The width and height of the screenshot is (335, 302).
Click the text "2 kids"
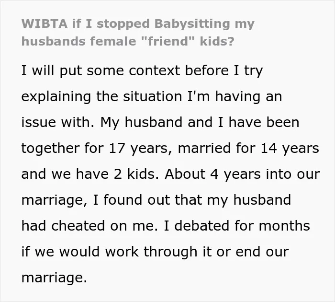click(133, 174)
